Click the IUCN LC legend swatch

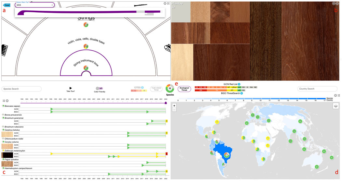[239, 87]
